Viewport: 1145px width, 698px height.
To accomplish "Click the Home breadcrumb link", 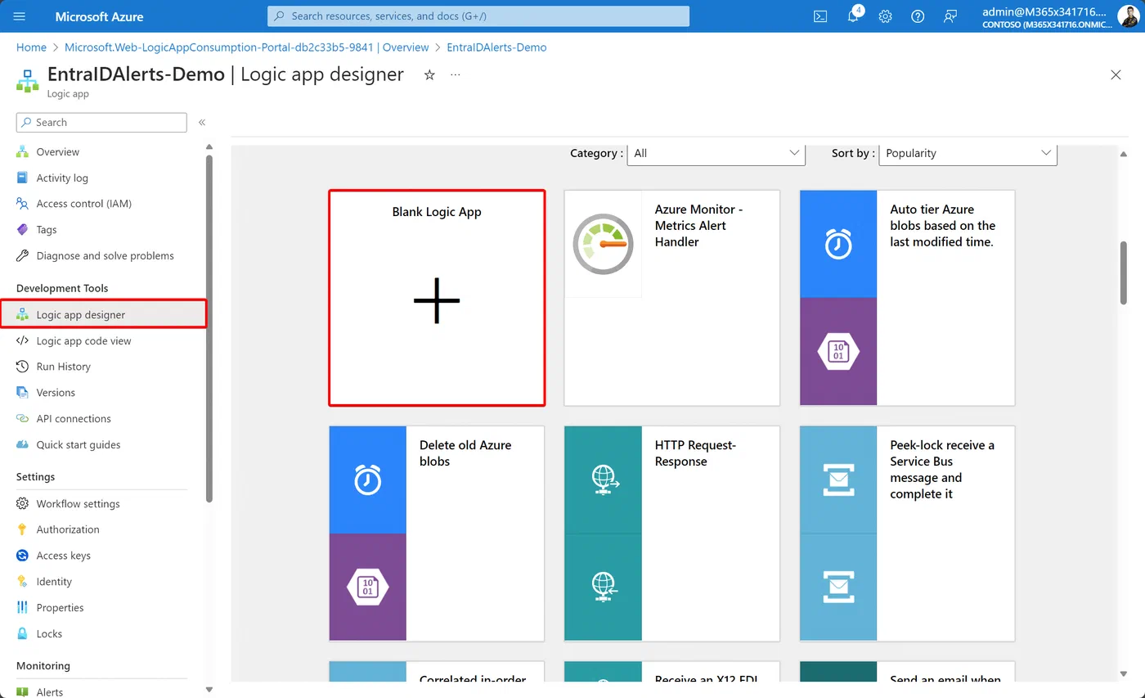I will pos(31,47).
